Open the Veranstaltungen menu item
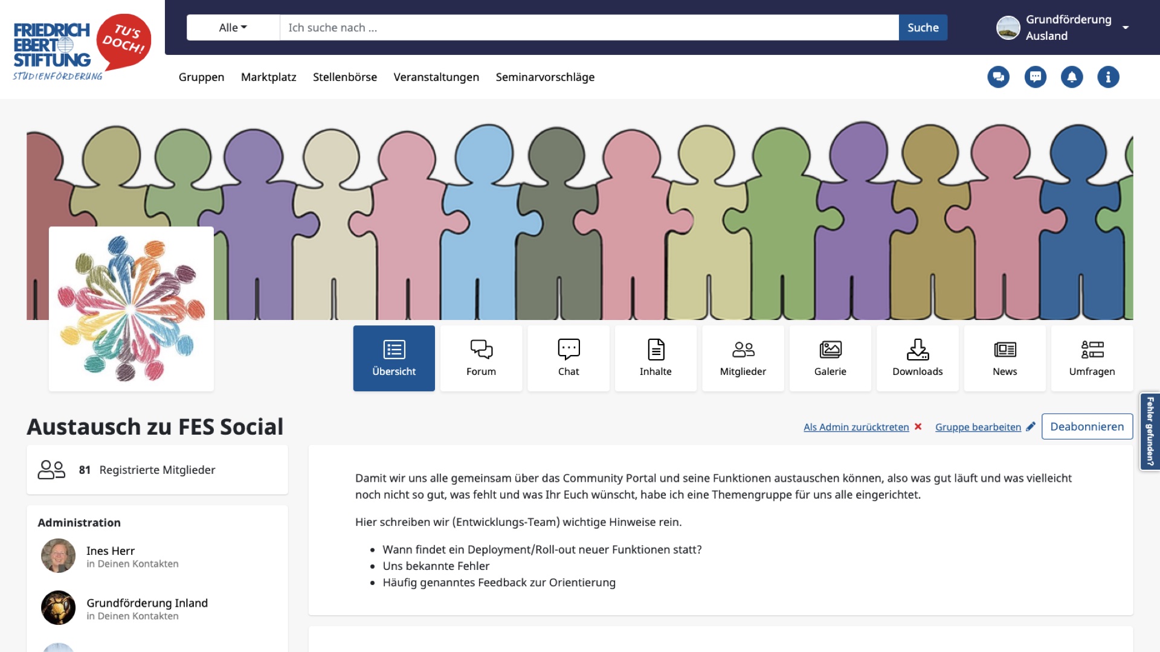The image size is (1160, 652). pyautogui.click(x=436, y=77)
